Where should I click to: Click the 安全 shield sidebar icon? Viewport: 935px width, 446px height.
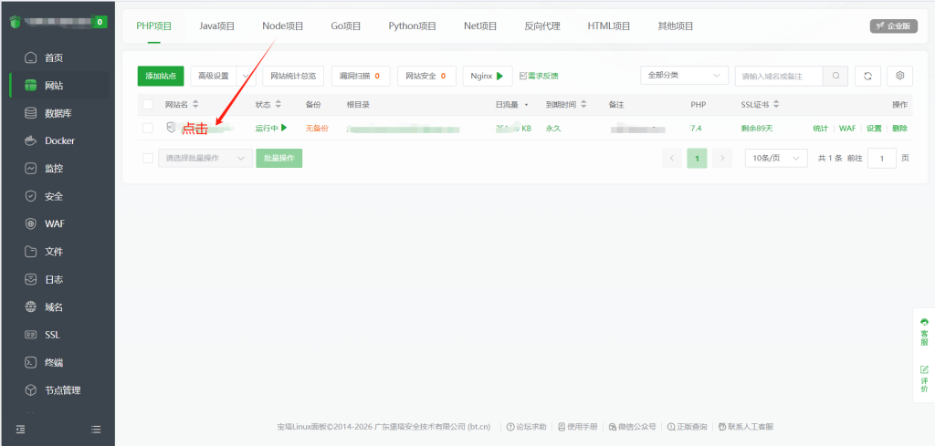point(30,196)
